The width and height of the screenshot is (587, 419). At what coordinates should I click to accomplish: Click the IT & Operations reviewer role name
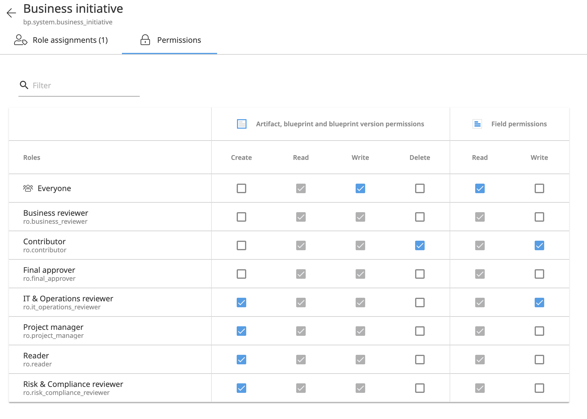coord(68,299)
